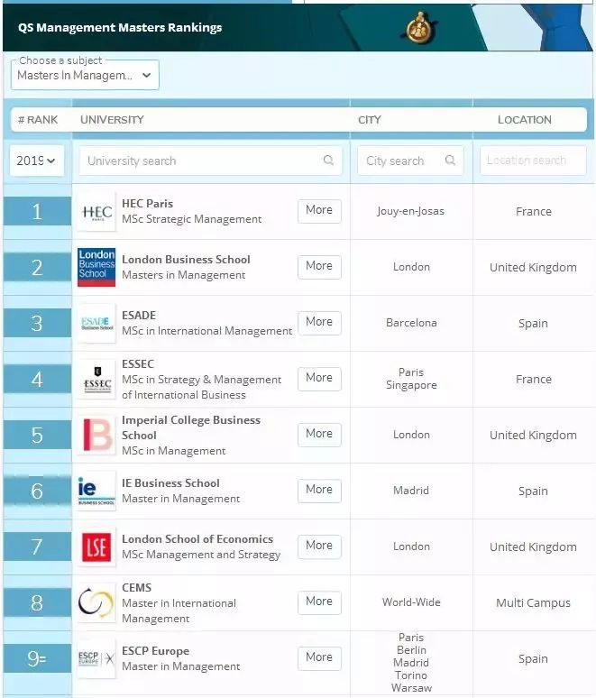This screenshot has width=596, height=698.
Task: Click the ESSEC logo
Action: pos(96,380)
